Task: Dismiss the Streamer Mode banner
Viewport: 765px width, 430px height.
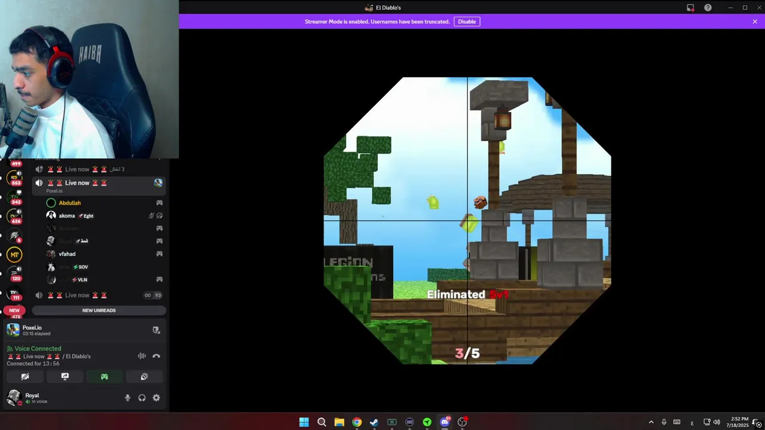Action: [x=755, y=21]
